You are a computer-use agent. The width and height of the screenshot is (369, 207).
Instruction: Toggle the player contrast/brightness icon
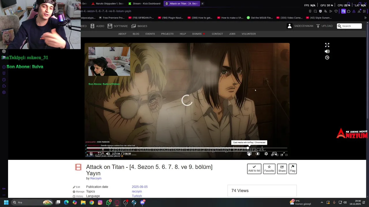(258, 154)
